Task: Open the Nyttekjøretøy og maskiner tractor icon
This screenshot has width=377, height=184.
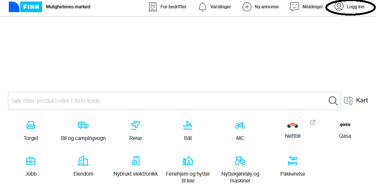Action: click(240, 161)
